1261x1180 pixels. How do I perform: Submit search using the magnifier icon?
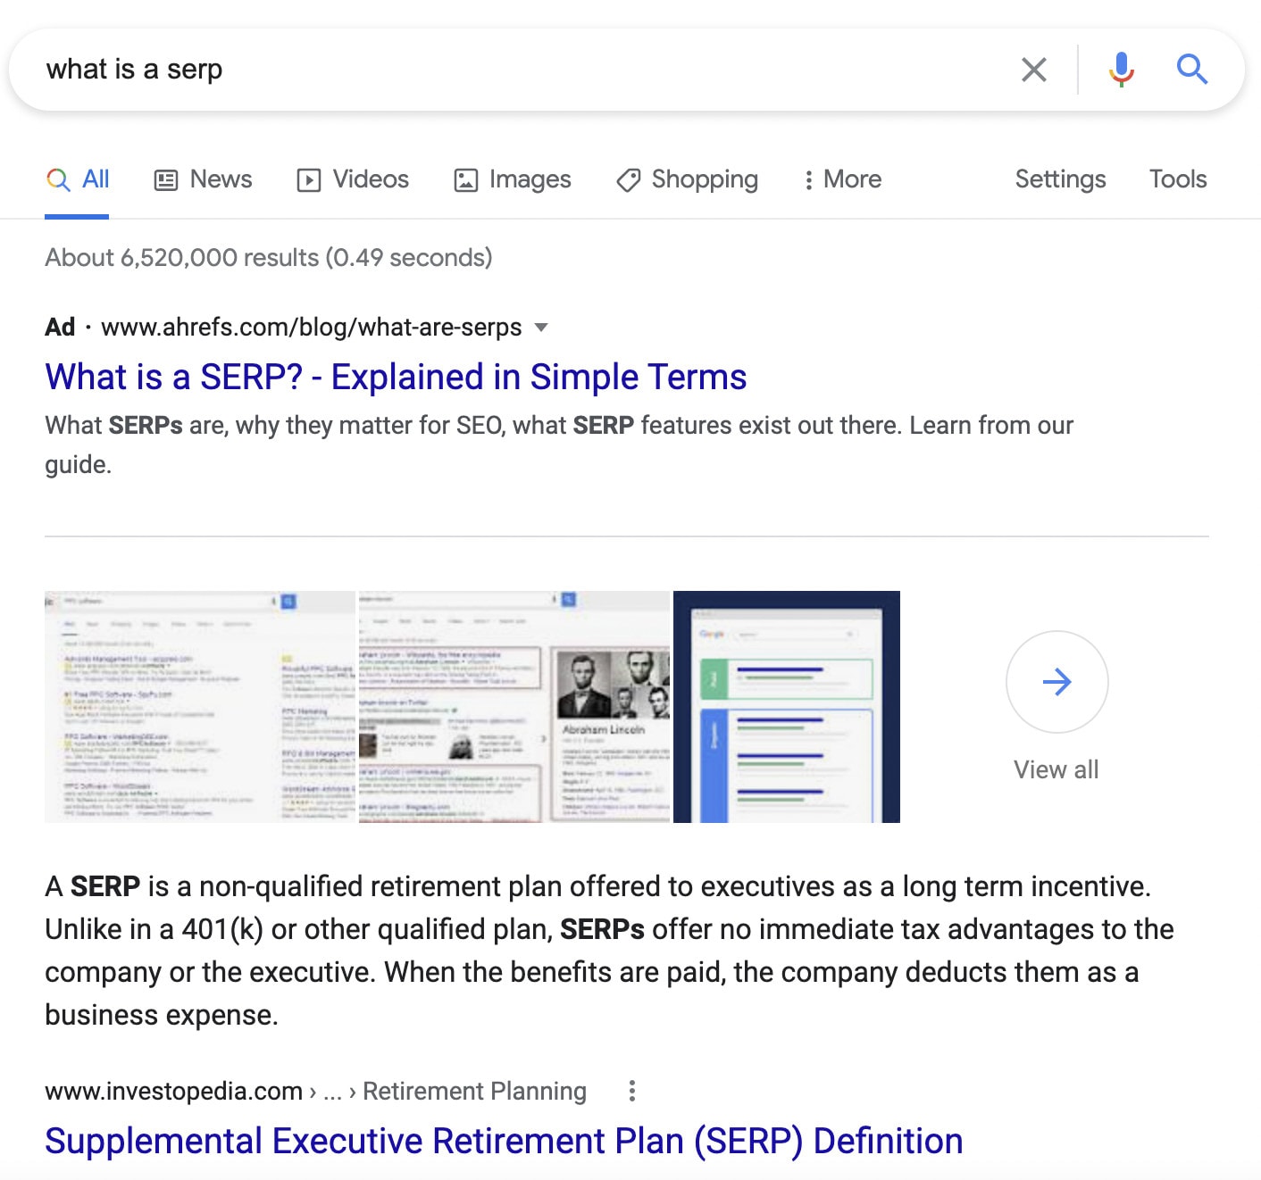(x=1191, y=69)
